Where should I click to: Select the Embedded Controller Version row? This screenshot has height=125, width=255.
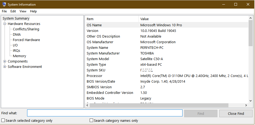pos(167,93)
